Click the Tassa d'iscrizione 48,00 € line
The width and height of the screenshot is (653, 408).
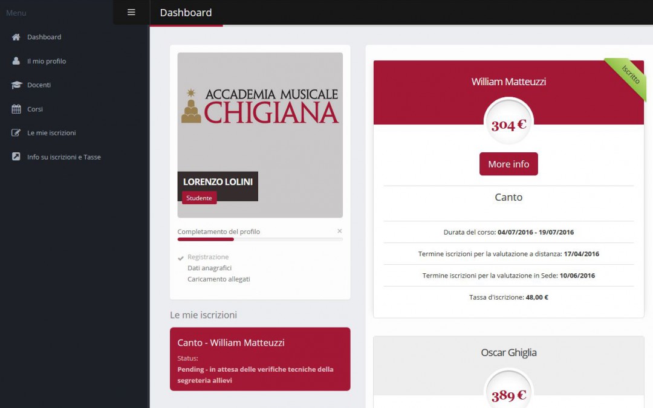508,297
